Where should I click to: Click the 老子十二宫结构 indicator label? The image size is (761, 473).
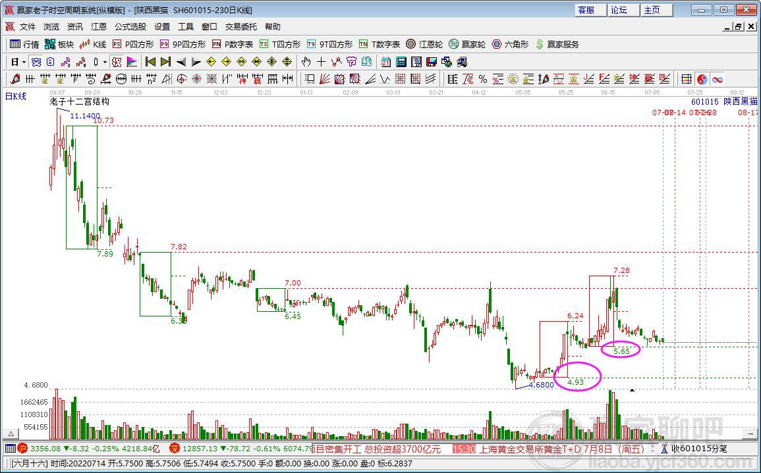(80, 102)
